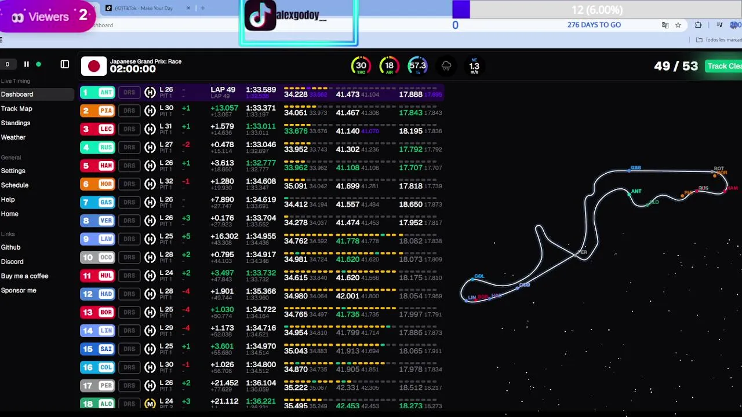
Task: Click the DRS badge in GAS row
Action: click(x=129, y=202)
